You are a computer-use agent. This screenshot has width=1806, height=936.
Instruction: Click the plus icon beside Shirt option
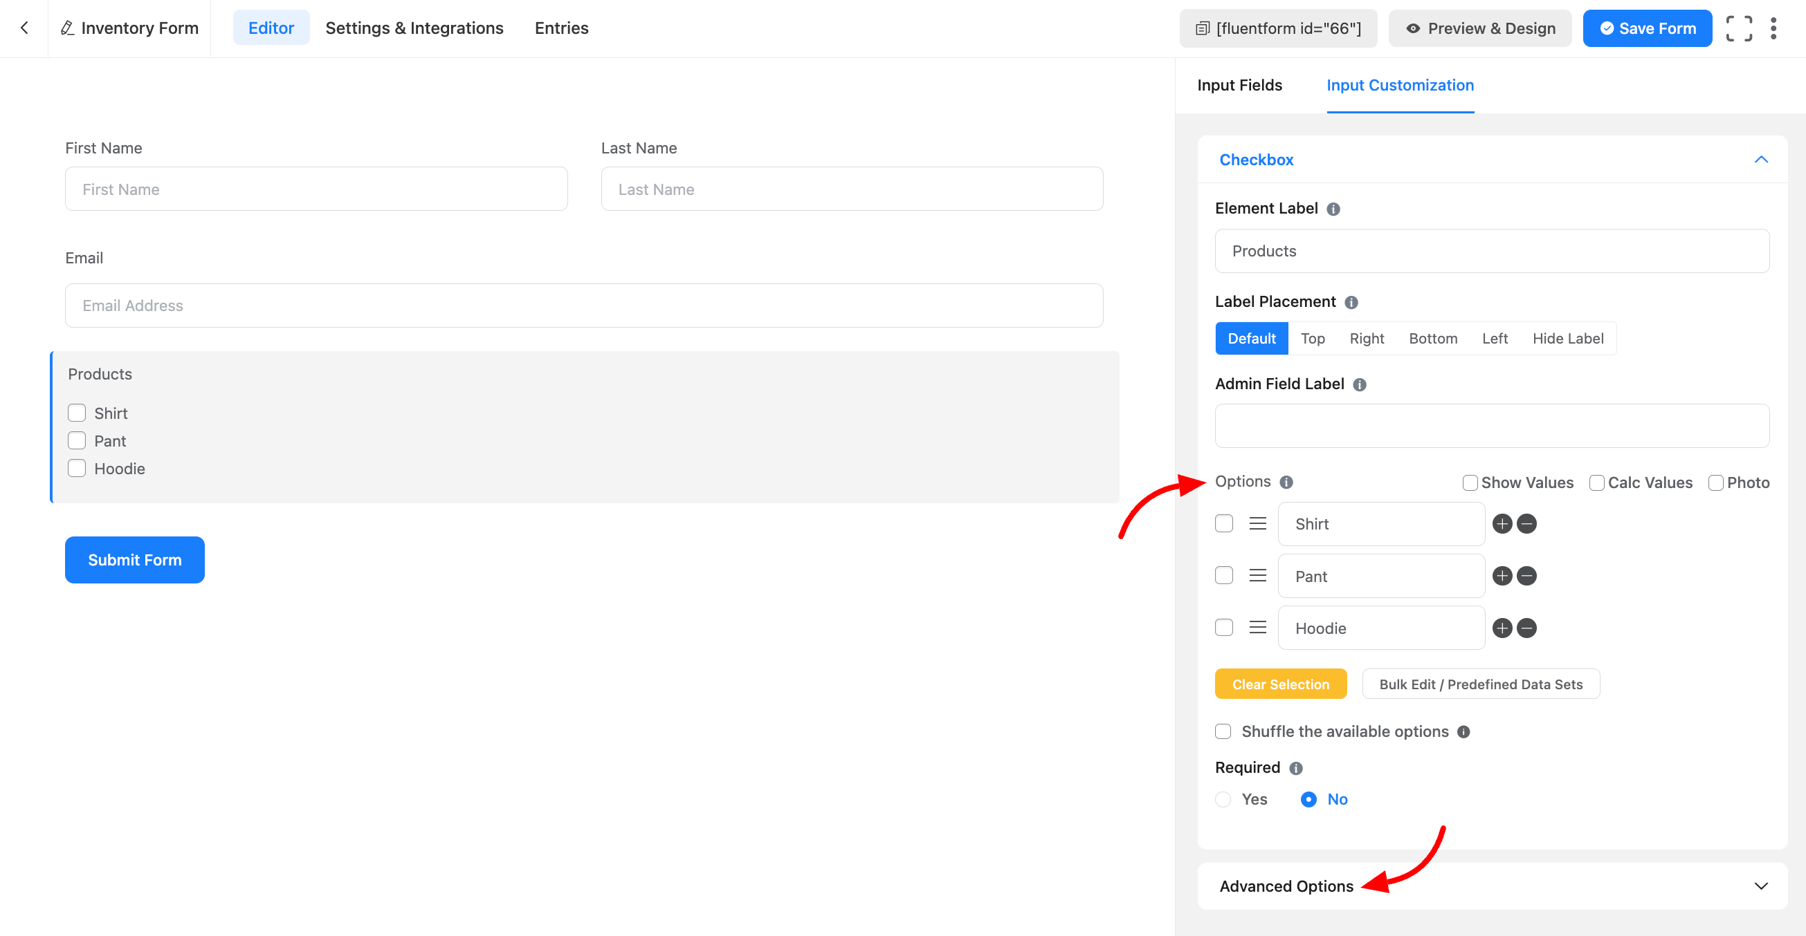point(1502,524)
